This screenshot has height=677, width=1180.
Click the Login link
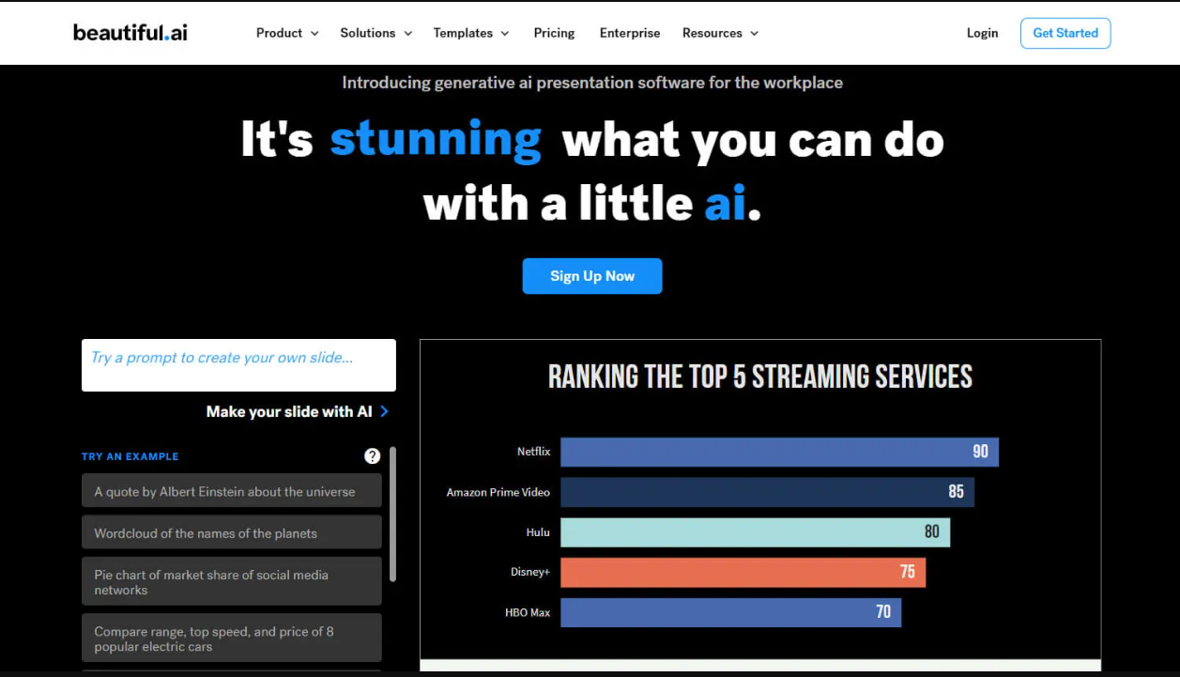(982, 33)
